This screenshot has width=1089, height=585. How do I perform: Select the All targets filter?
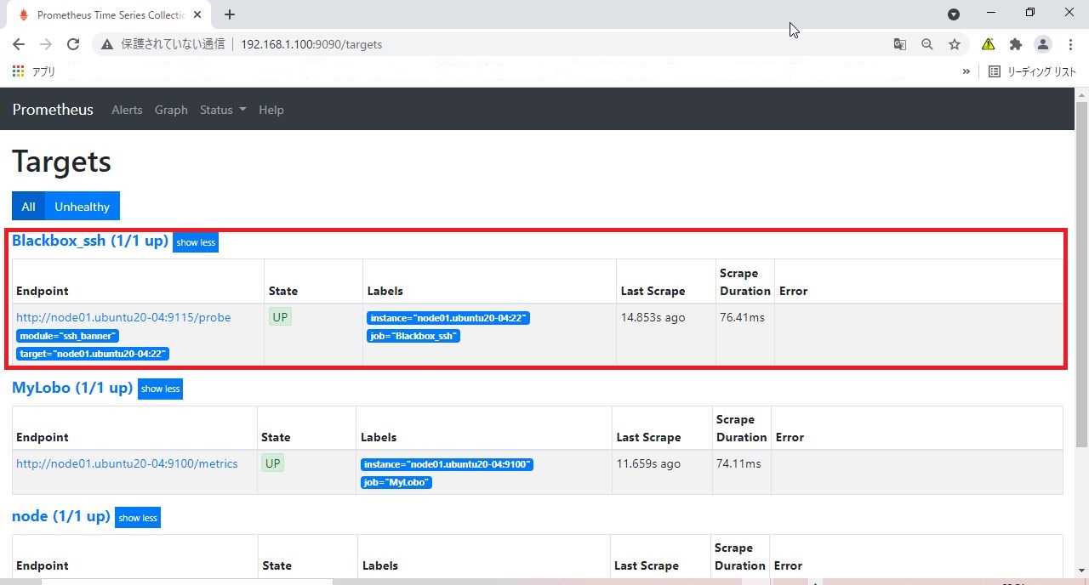tap(28, 207)
